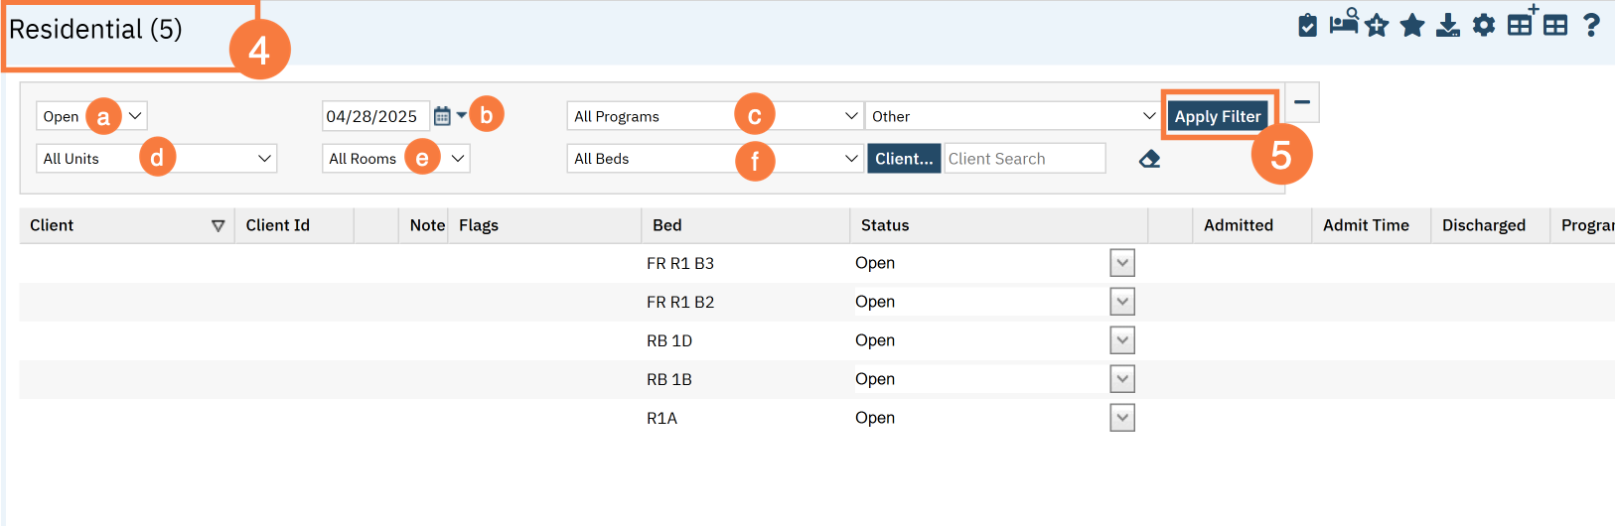Click the clipboard checkmark icon

[x=1307, y=26]
